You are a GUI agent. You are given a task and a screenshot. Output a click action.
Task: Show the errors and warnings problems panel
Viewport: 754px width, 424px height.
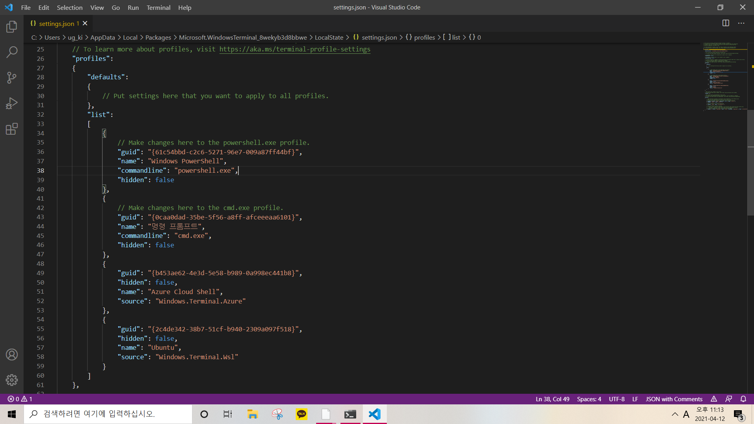[x=20, y=399]
